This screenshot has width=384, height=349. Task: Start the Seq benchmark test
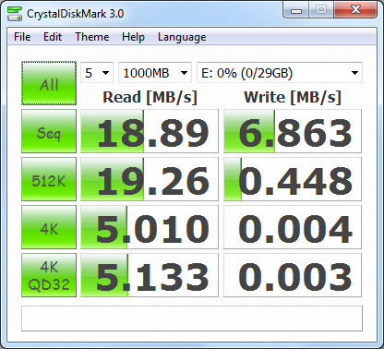tap(49, 131)
